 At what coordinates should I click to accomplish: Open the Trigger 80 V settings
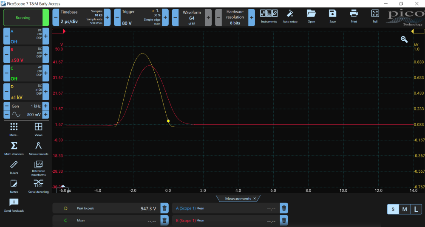[141, 17]
